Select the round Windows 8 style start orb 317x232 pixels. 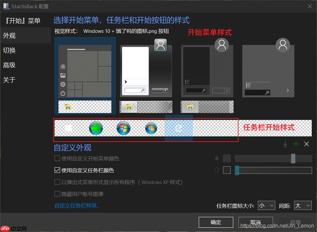[151, 128]
